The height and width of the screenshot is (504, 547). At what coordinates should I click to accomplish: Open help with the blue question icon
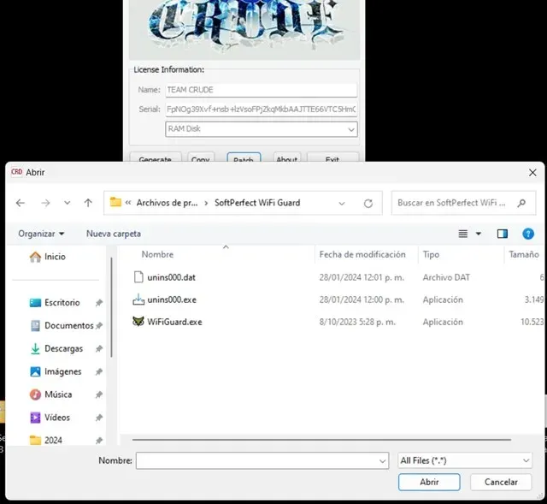[x=528, y=234]
